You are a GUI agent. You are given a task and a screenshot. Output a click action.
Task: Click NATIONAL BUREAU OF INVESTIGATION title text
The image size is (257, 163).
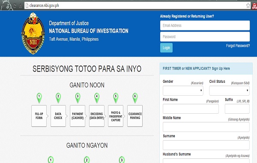[x=89, y=31]
